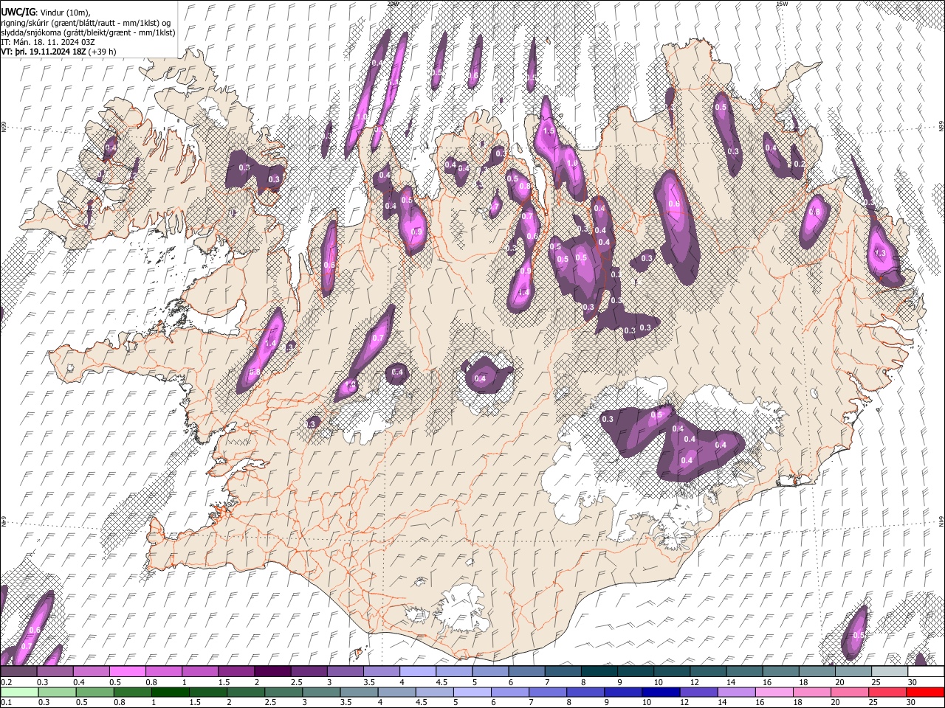Viewport: 945px width, 708px height.
Task: Select the deep navy 10 swatch in the bottom legend row
Action: tap(660, 692)
